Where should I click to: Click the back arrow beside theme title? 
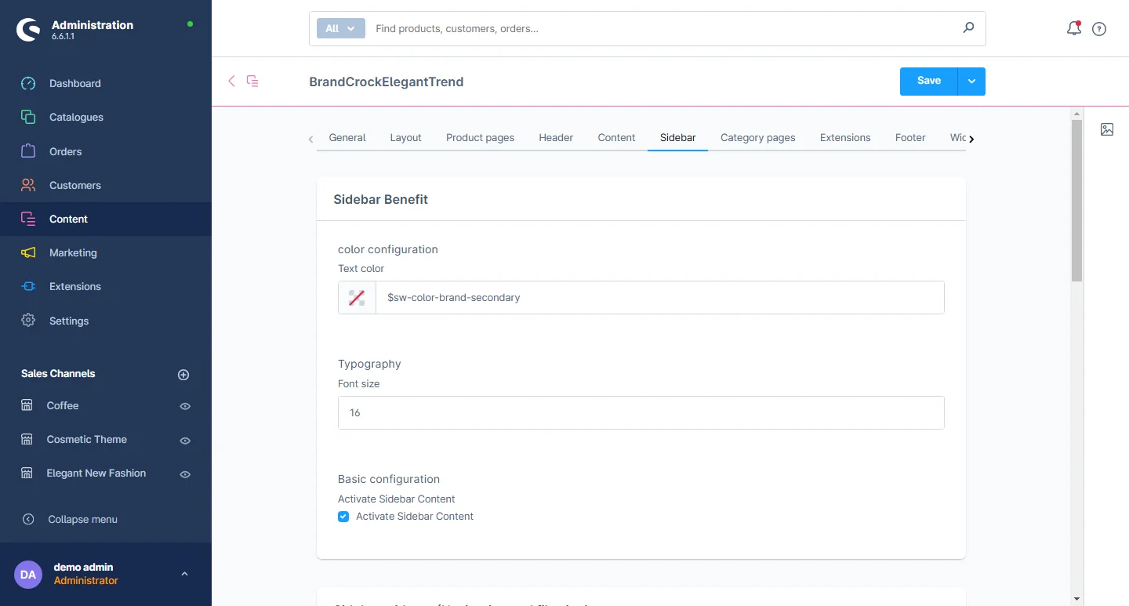tap(231, 81)
